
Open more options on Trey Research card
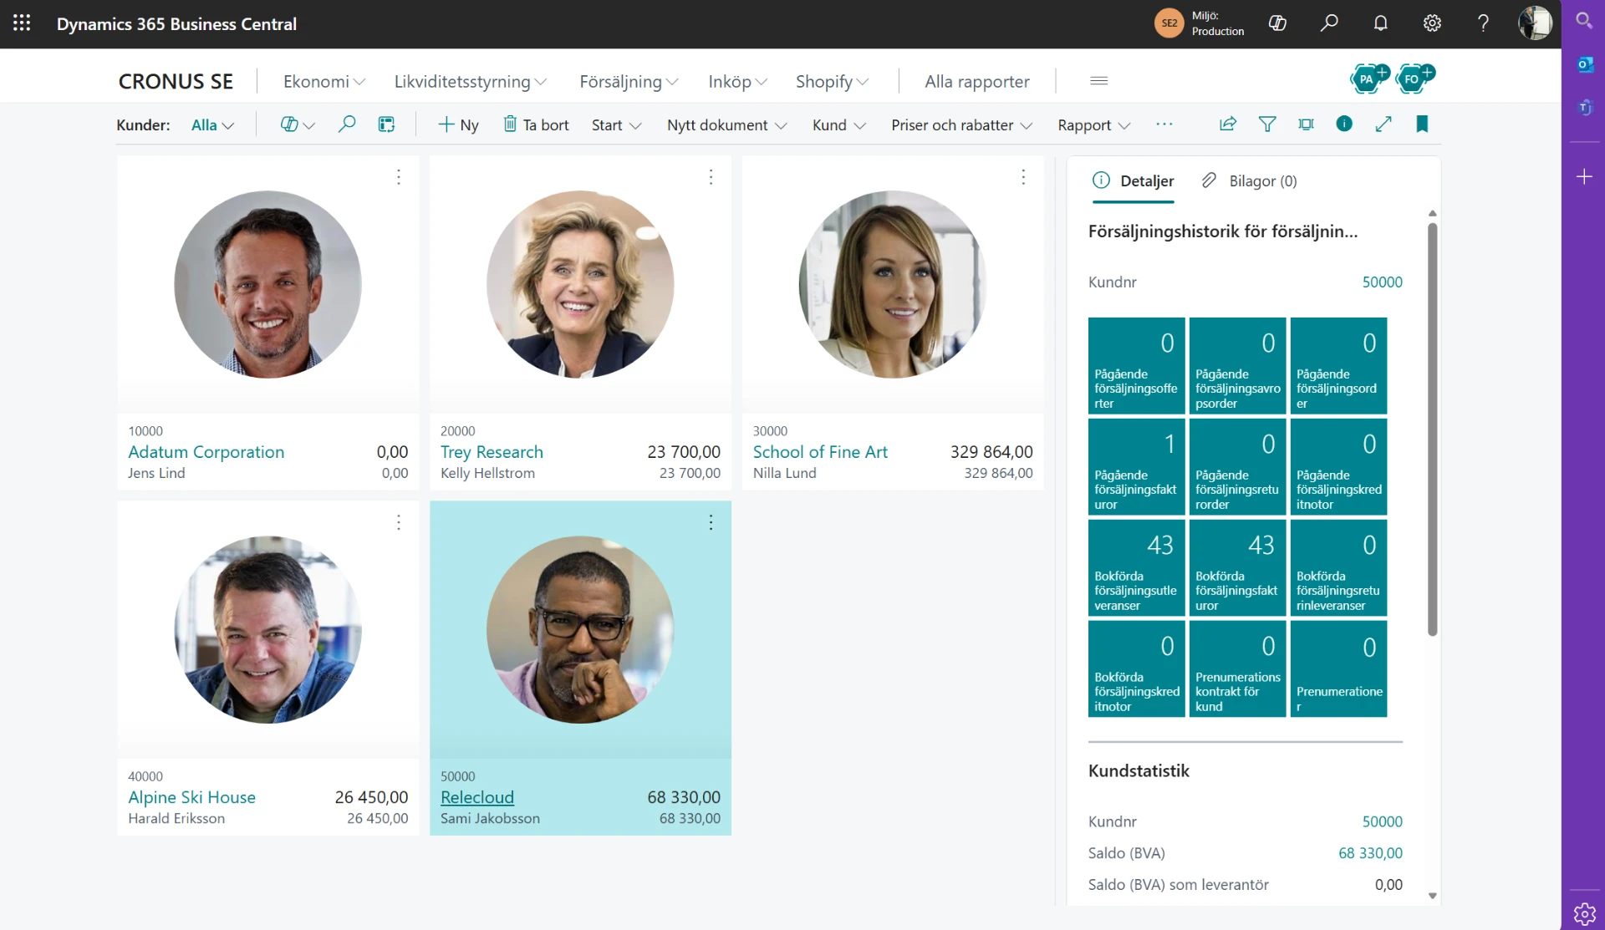pyautogui.click(x=711, y=177)
